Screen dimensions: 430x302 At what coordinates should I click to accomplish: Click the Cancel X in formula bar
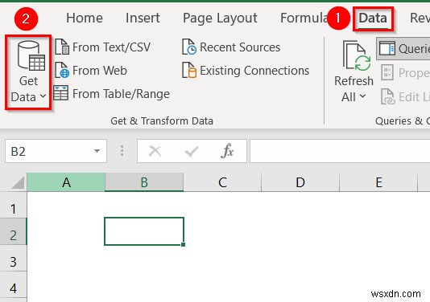[x=155, y=151]
